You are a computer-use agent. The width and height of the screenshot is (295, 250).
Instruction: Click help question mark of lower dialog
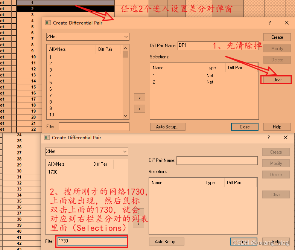click(269, 138)
